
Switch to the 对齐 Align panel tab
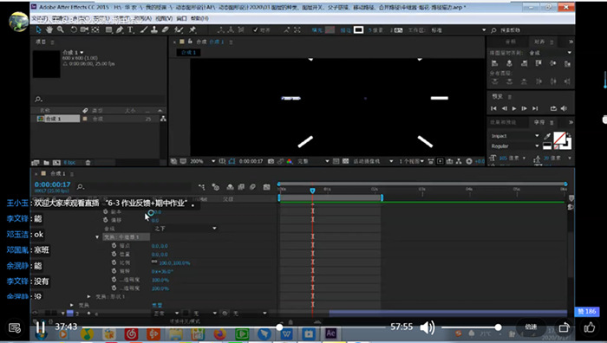coord(539,42)
